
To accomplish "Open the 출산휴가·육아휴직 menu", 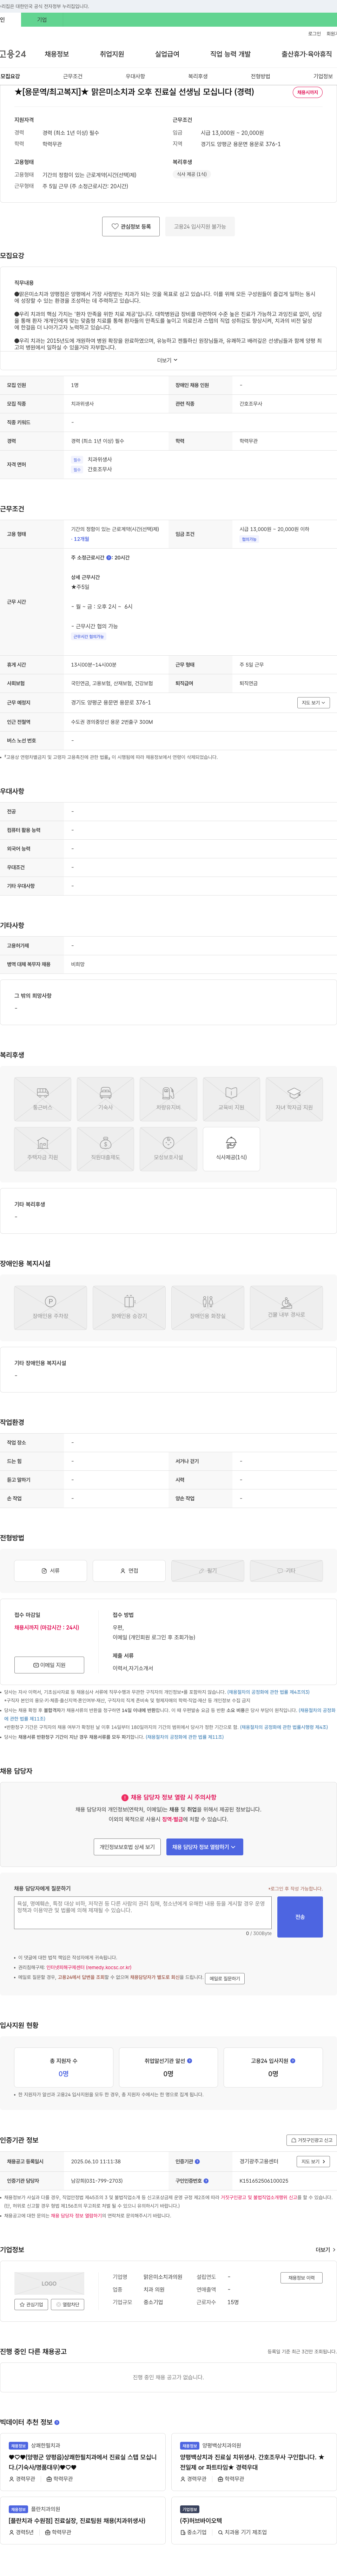I will pyautogui.click(x=307, y=54).
